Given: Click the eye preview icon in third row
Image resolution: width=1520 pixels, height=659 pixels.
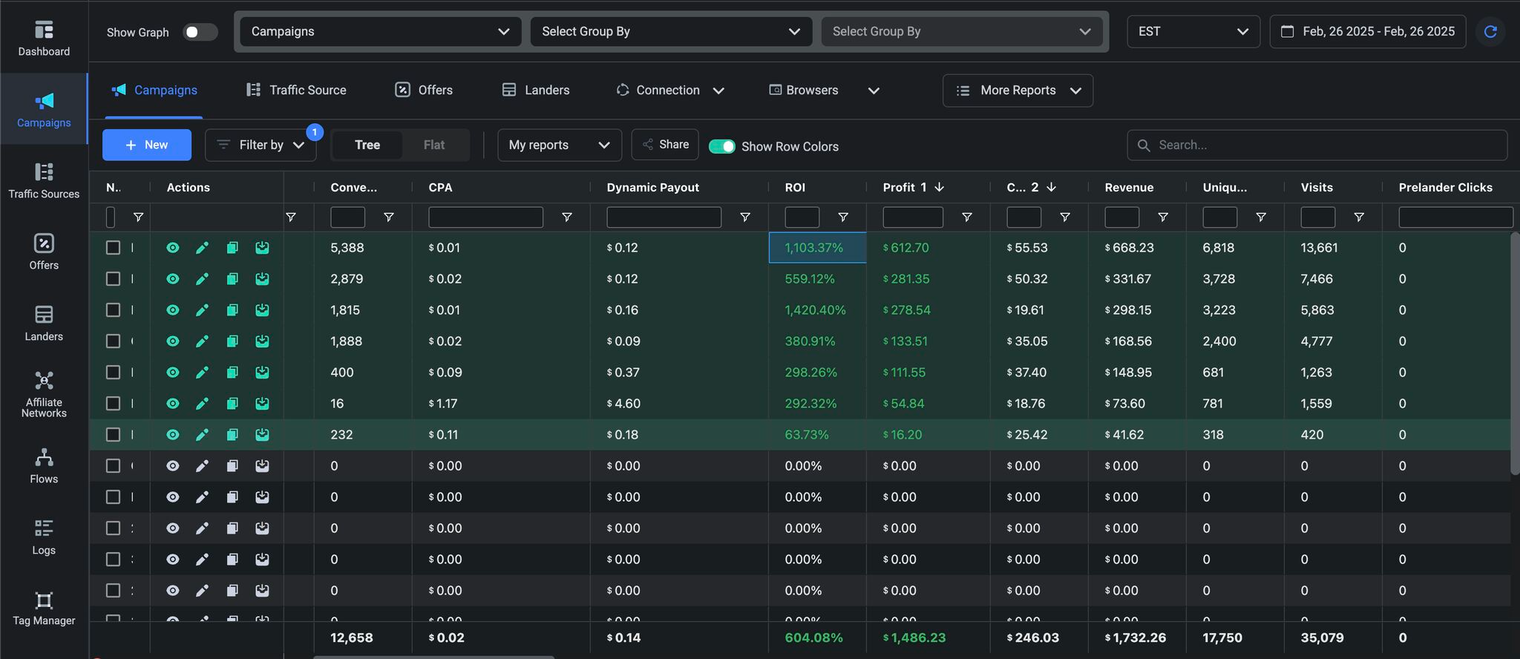Looking at the screenshot, I should 173,310.
